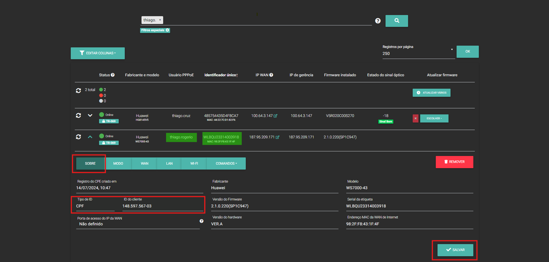Viewport: 549px width, 262px height.
Task: Click the red Remover button
Action: click(x=454, y=162)
